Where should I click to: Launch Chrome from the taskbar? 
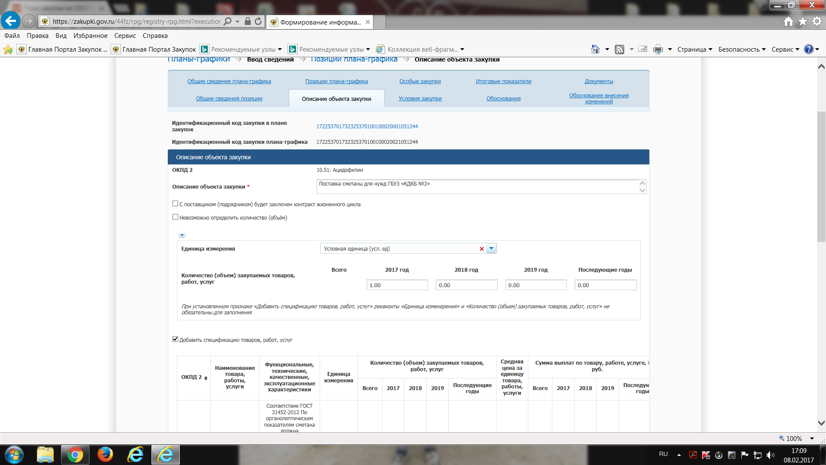75,455
